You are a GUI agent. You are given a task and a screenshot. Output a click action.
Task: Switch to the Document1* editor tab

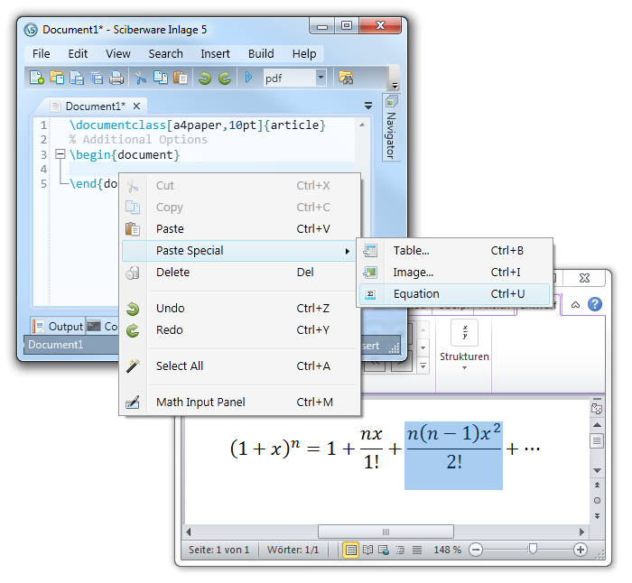pos(96,106)
